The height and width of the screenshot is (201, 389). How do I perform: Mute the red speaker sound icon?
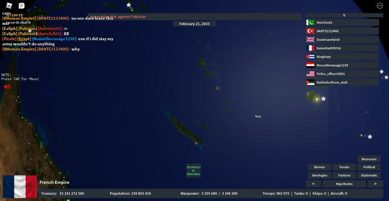[x=7, y=87]
